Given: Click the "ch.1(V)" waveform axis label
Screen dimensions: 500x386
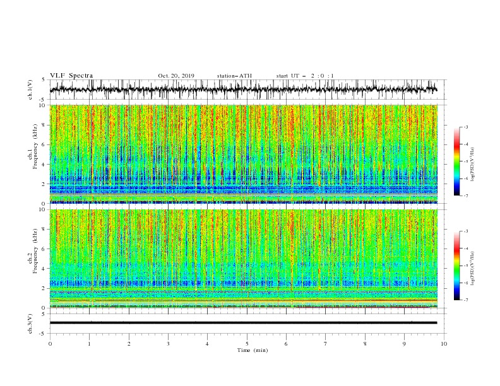Looking at the screenshot, I should coord(30,90).
